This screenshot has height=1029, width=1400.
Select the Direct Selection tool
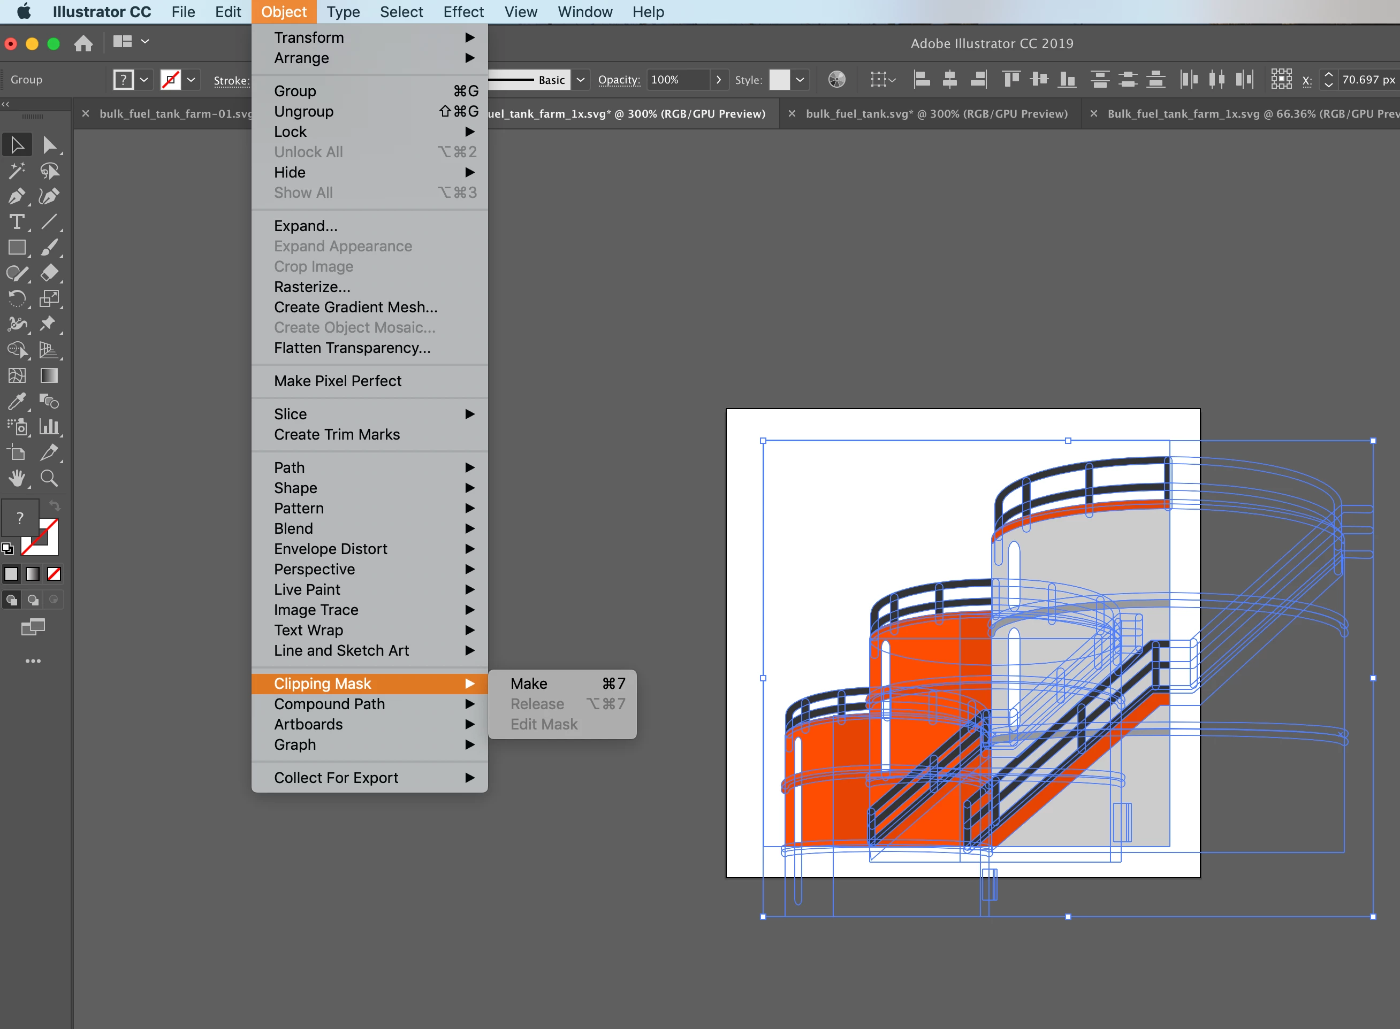[49, 146]
